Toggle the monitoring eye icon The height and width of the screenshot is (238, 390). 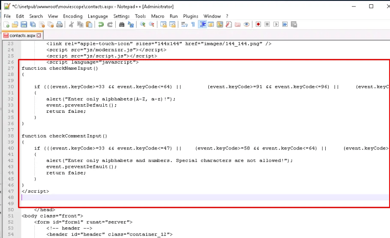[x=246, y=25]
